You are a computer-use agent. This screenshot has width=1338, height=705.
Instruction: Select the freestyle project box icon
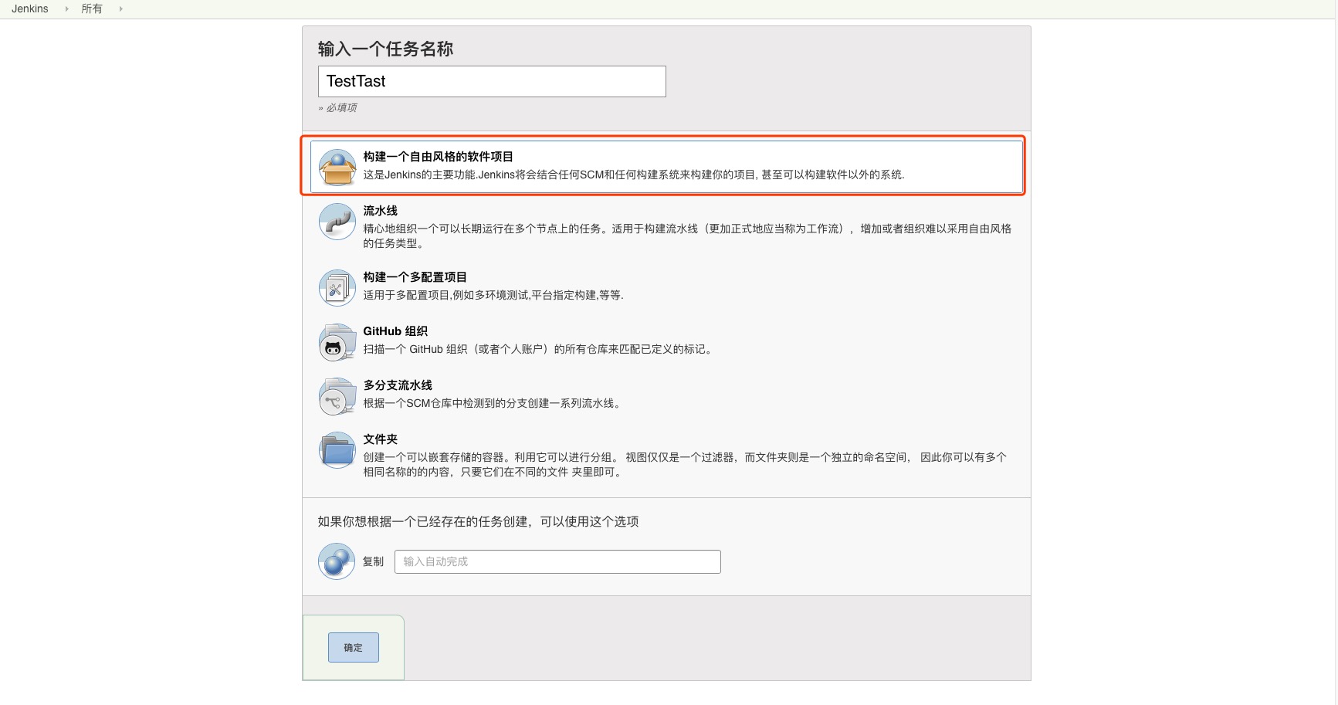[x=337, y=168]
